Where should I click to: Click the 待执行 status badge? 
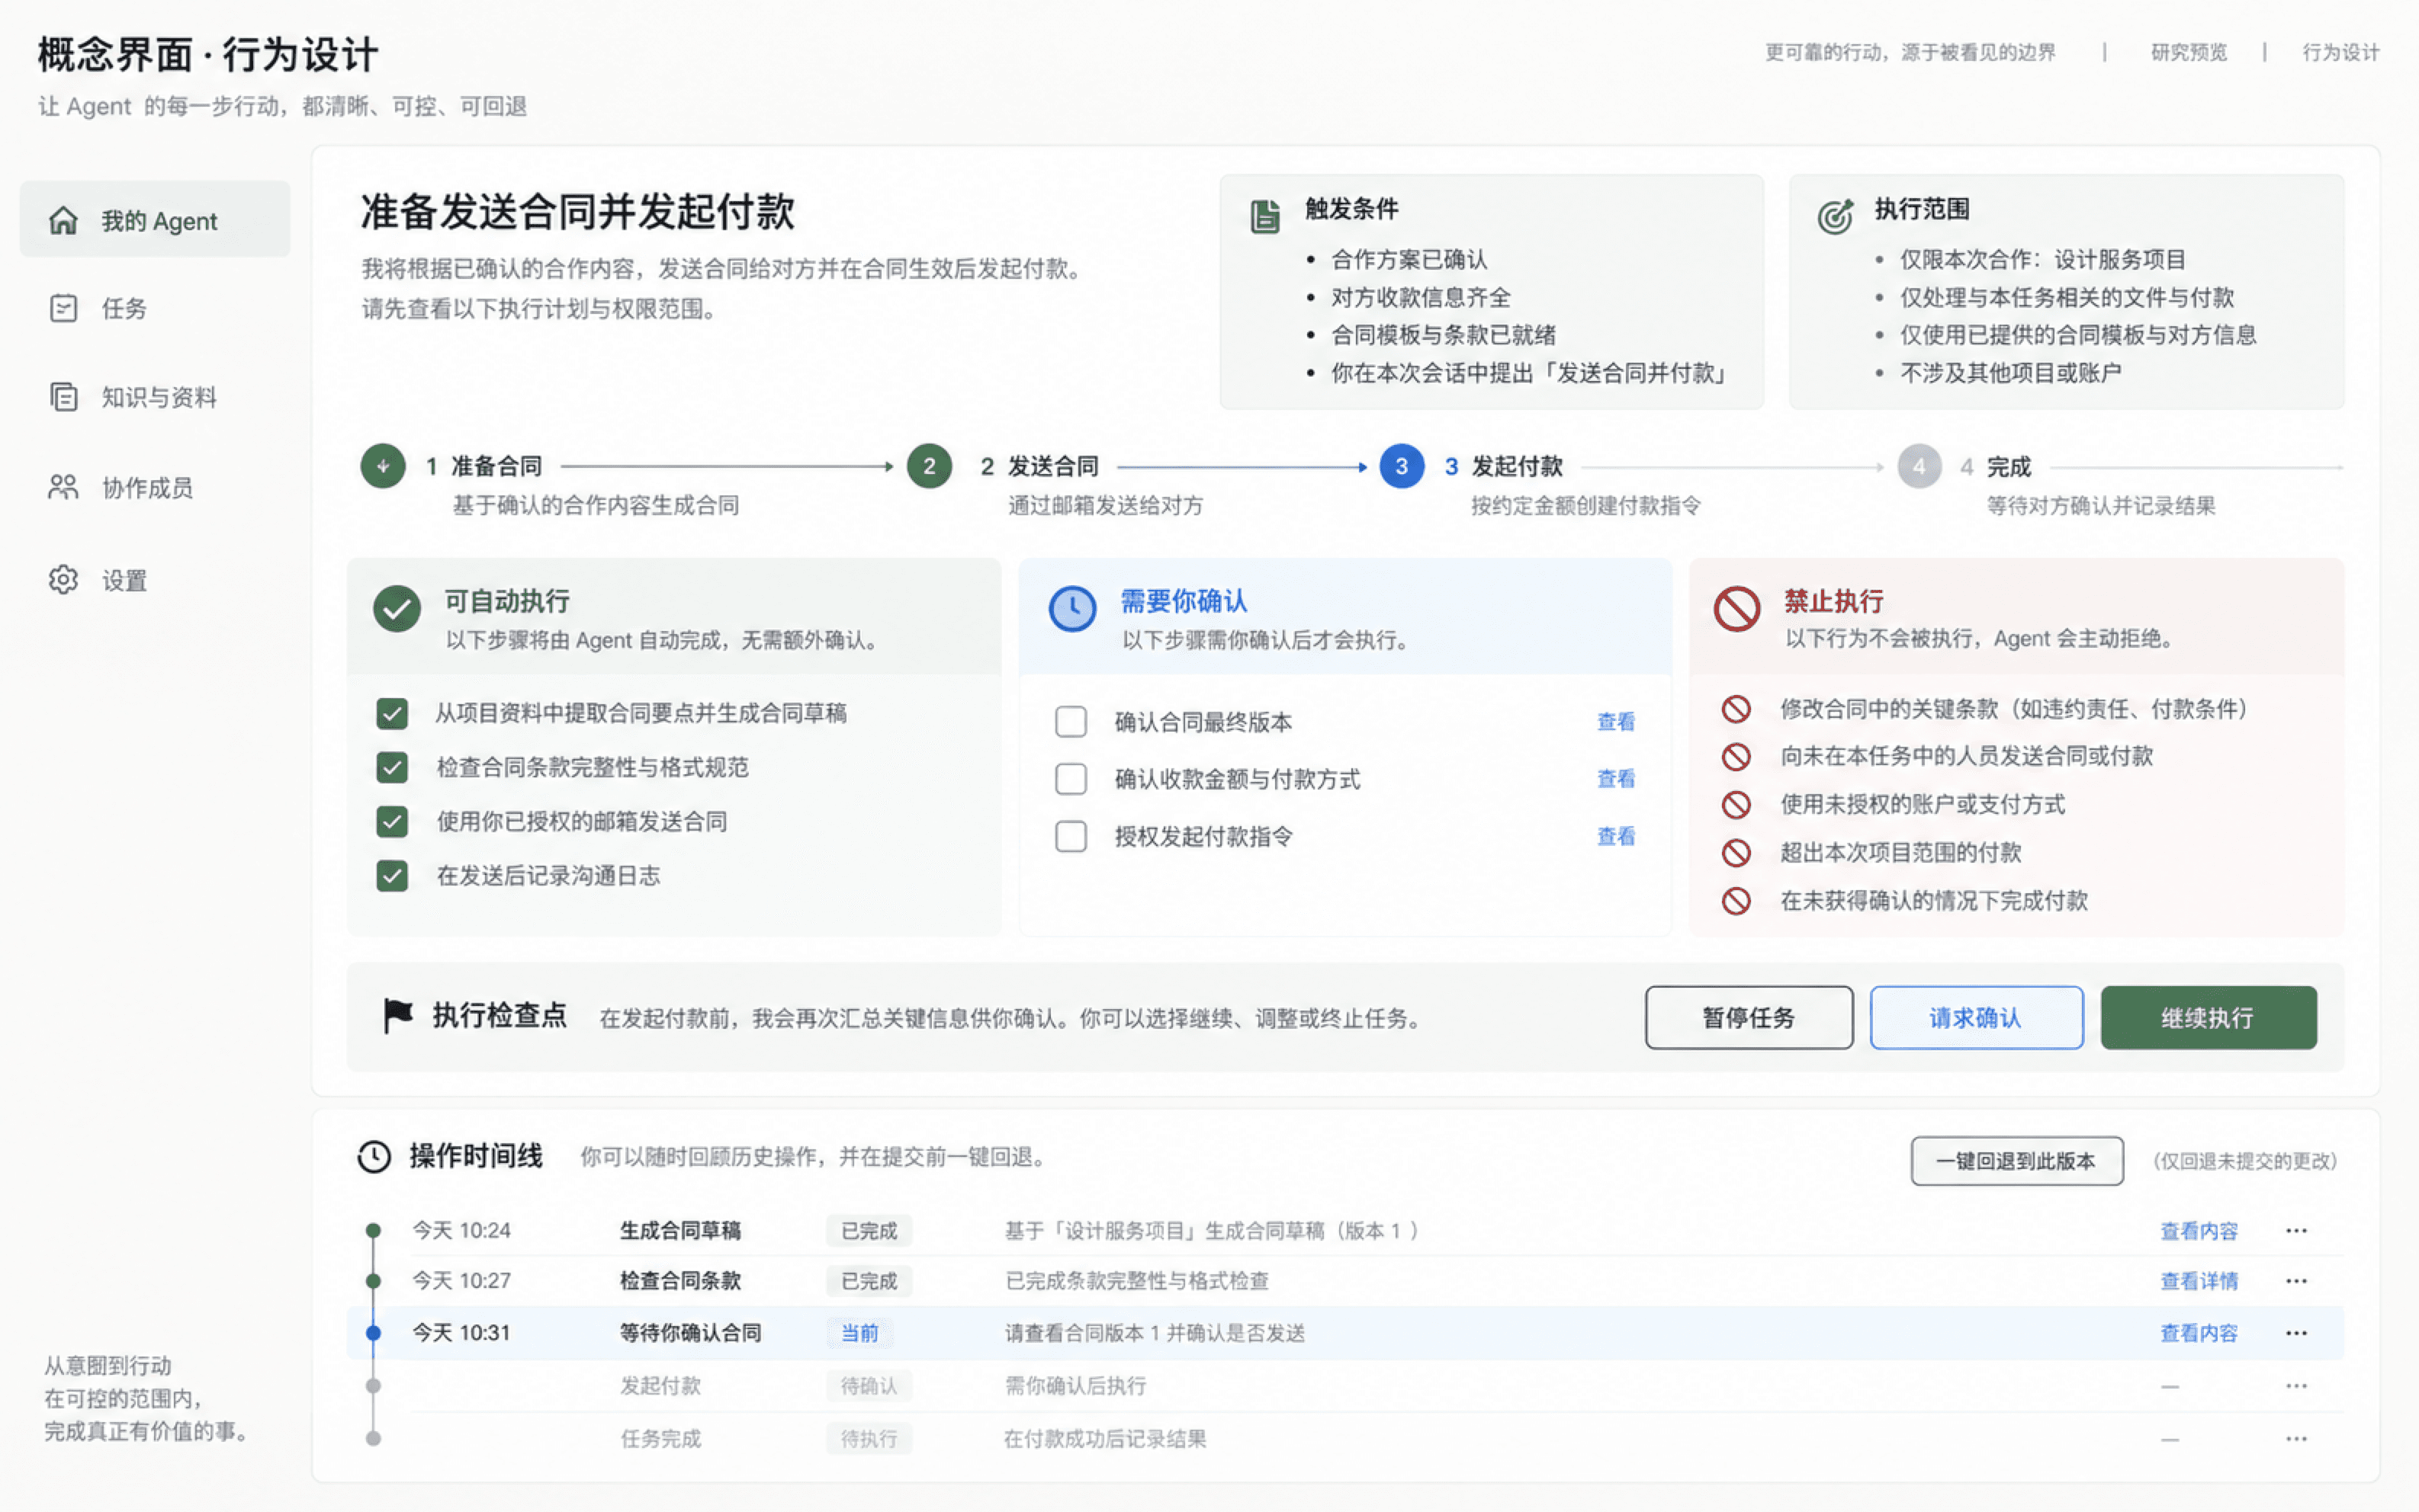[869, 1439]
